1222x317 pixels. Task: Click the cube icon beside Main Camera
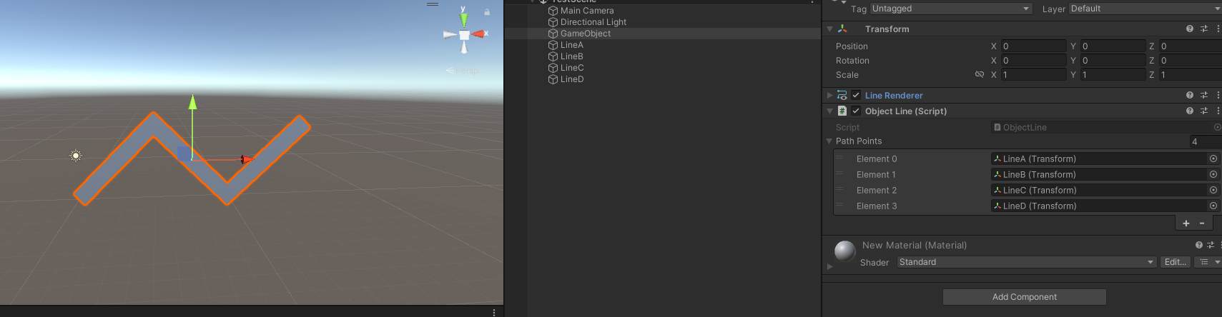coord(553,11)
